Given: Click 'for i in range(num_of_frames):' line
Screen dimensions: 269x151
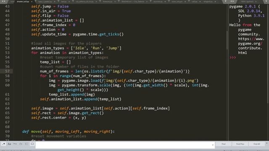Looking at the screenshot, I should tap(73, 76).
